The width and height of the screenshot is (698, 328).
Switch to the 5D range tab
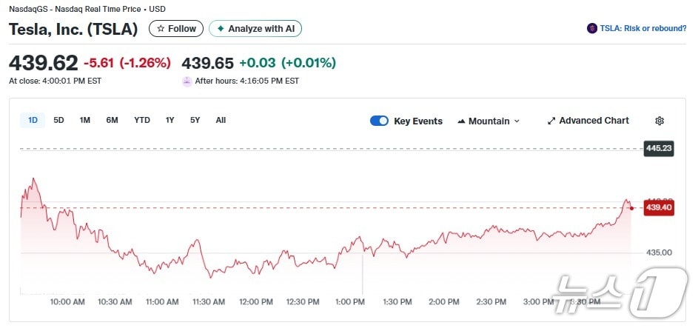pos(58,120)
